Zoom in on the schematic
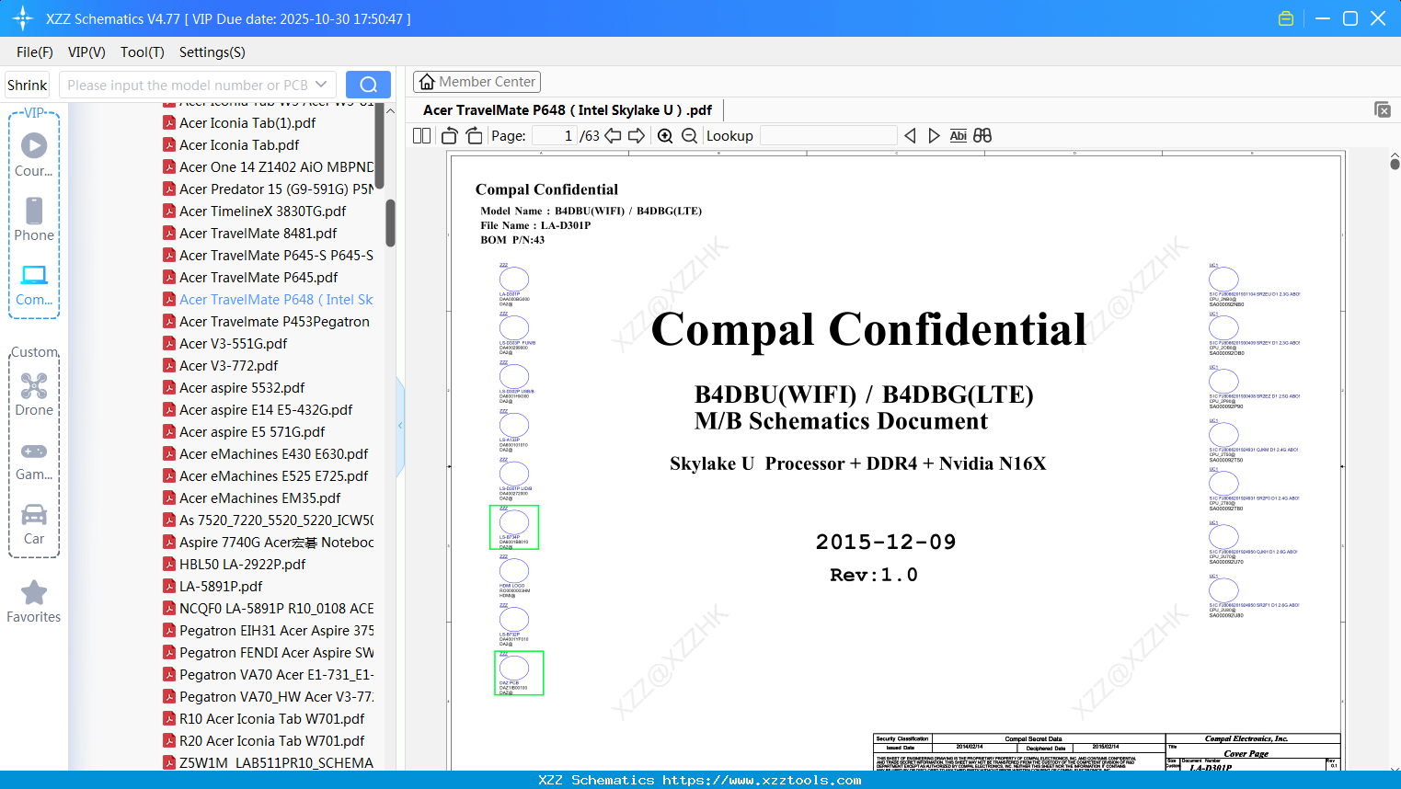Viewport: 1401px width, 789px height. (665, 136)
